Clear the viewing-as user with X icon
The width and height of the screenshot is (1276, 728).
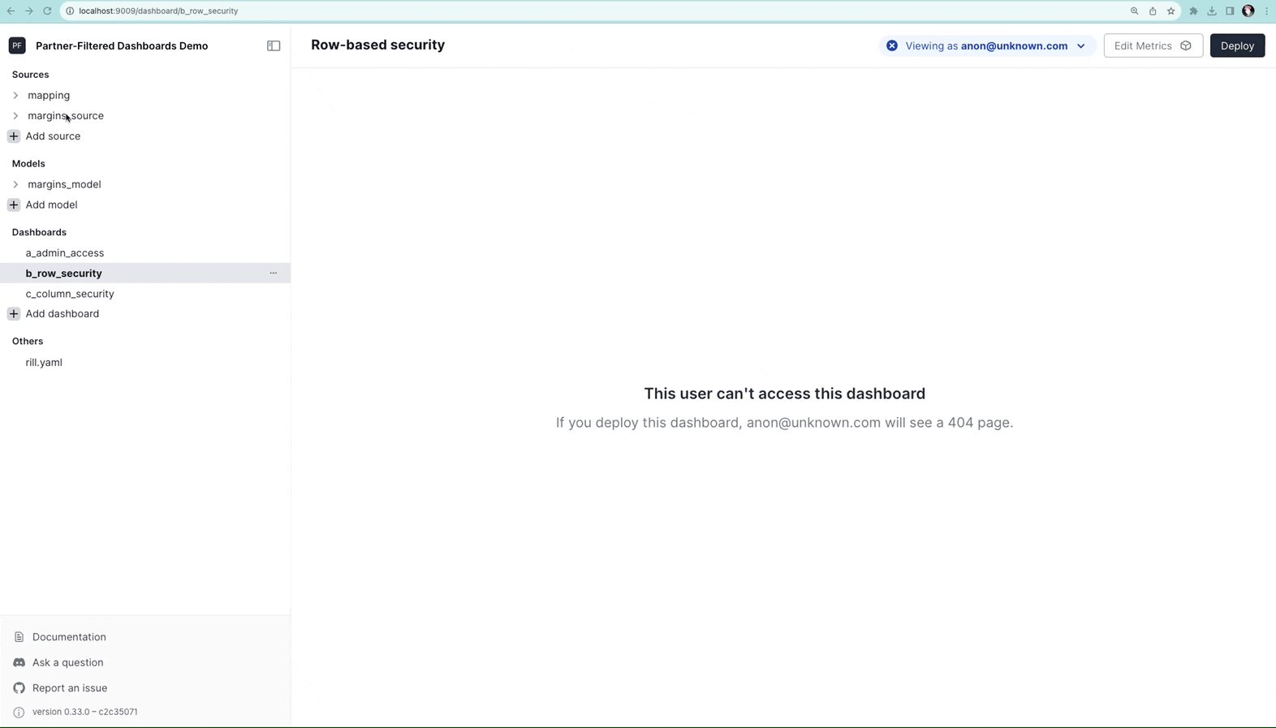892,46
